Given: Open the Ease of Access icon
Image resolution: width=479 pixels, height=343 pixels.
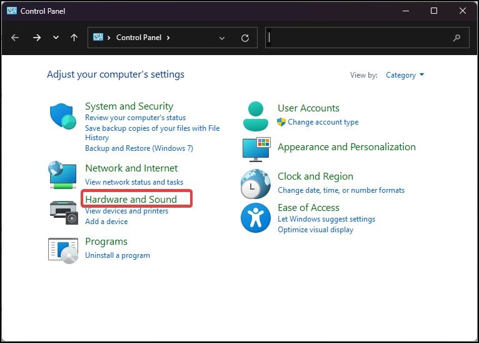Looking at the screenshot, I should click(256, 218).
